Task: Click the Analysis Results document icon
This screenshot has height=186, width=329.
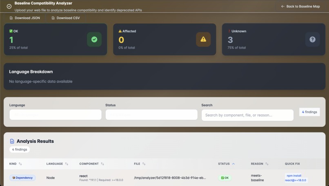Action: click(x=12, y=141)
